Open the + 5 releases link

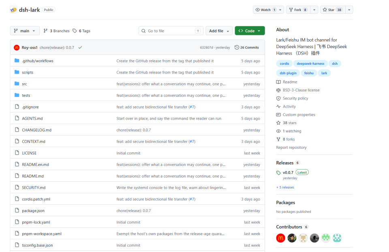pos(285,187)
